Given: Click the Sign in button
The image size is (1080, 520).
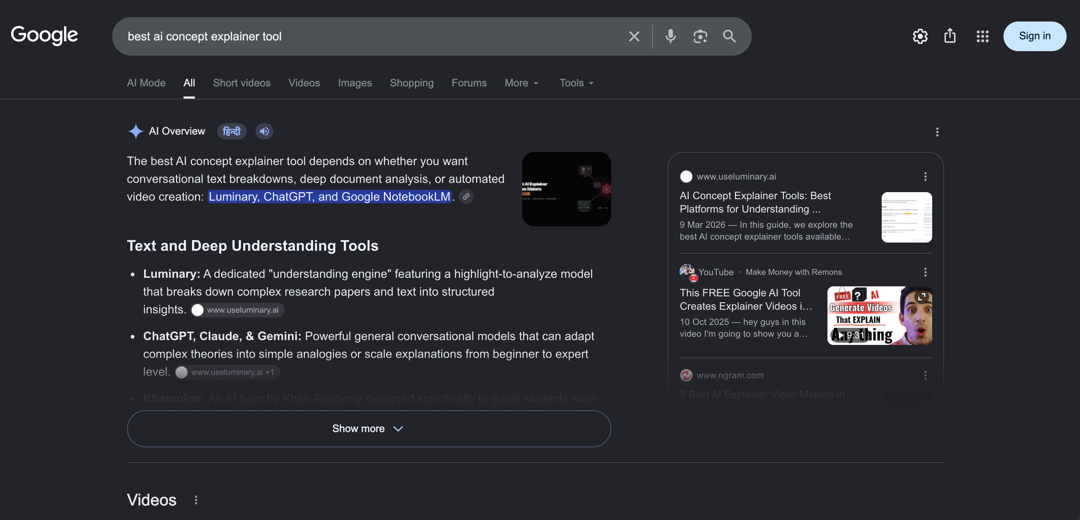Looking at the screenshot, I should (1034, 36).
